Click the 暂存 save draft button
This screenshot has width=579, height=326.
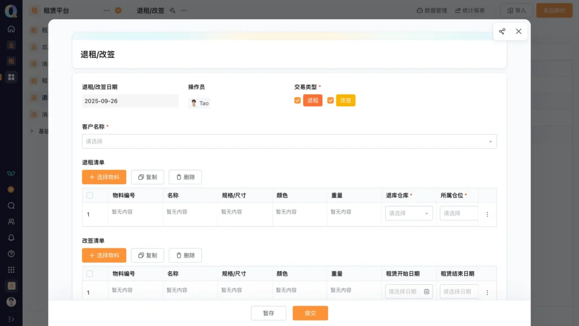coord(269,313)
